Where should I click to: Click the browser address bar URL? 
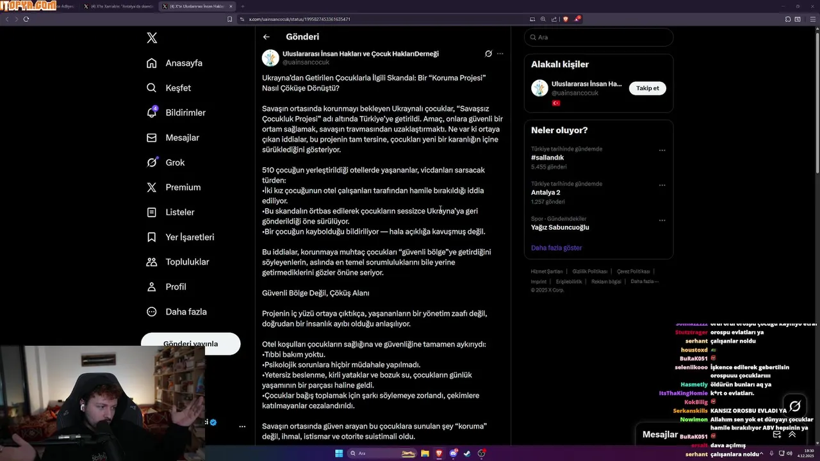tap(299, 19)
